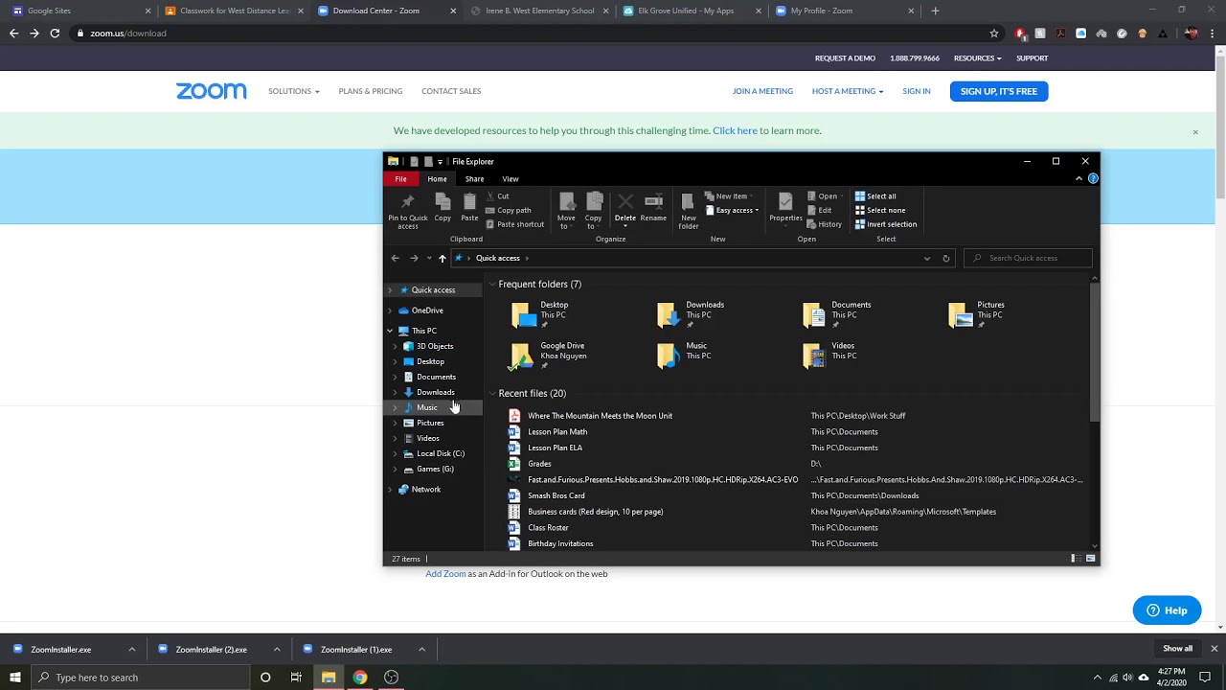Click Zoom SIGN UP, IT'S FREE button
This screenshot has width=1226, height=690.
tap(998, 91)
